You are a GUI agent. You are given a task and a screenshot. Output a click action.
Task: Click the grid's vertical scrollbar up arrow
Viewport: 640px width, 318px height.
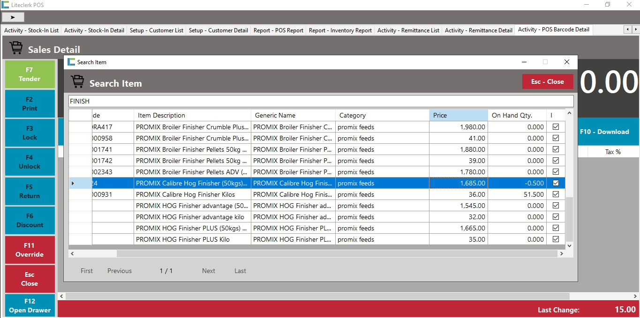(569, 113)
